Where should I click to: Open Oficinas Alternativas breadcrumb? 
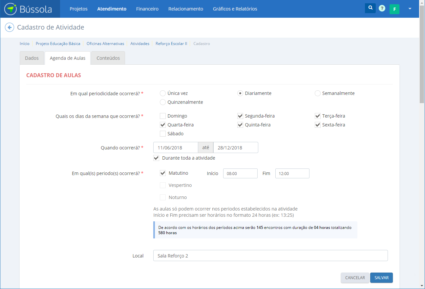coord(105,44)
